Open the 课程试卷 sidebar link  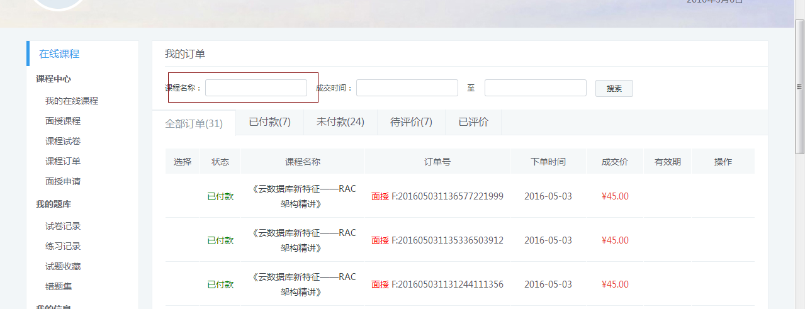pos(63,141)
